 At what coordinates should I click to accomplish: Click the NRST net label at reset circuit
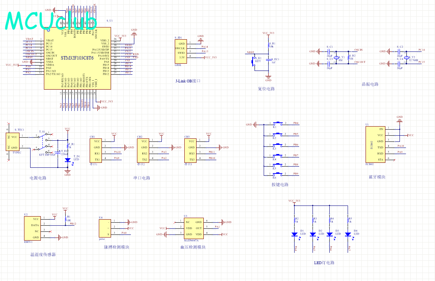click(251, 52)
